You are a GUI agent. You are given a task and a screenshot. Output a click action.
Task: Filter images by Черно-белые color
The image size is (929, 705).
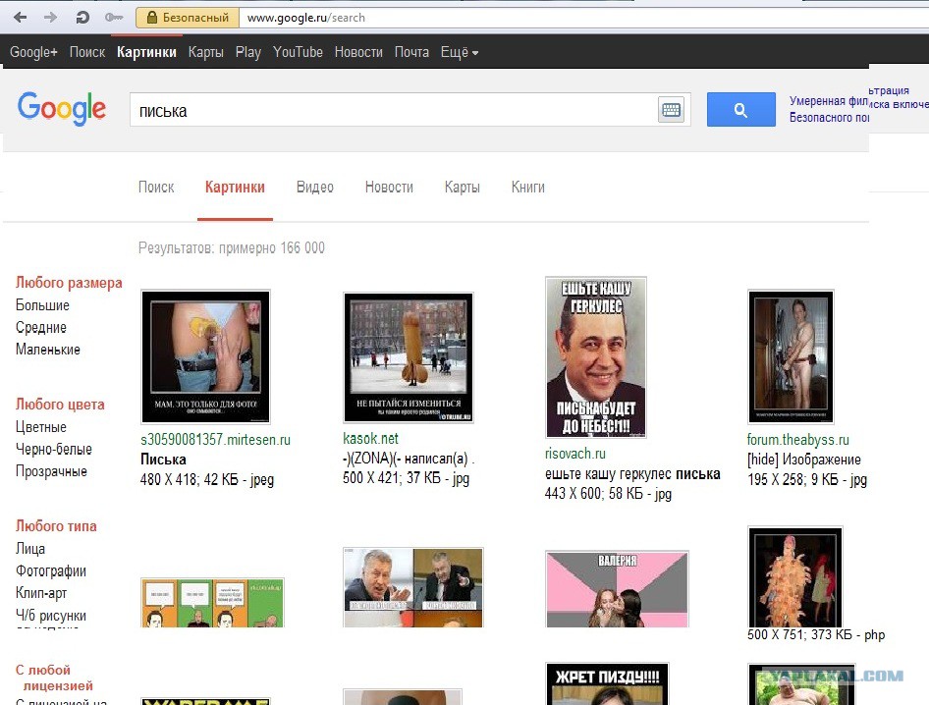(54, 450)
